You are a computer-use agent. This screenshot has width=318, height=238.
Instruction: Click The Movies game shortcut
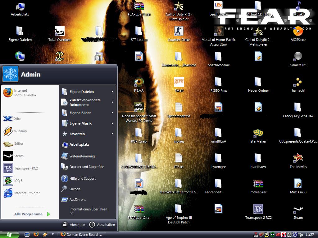point(298,161)
